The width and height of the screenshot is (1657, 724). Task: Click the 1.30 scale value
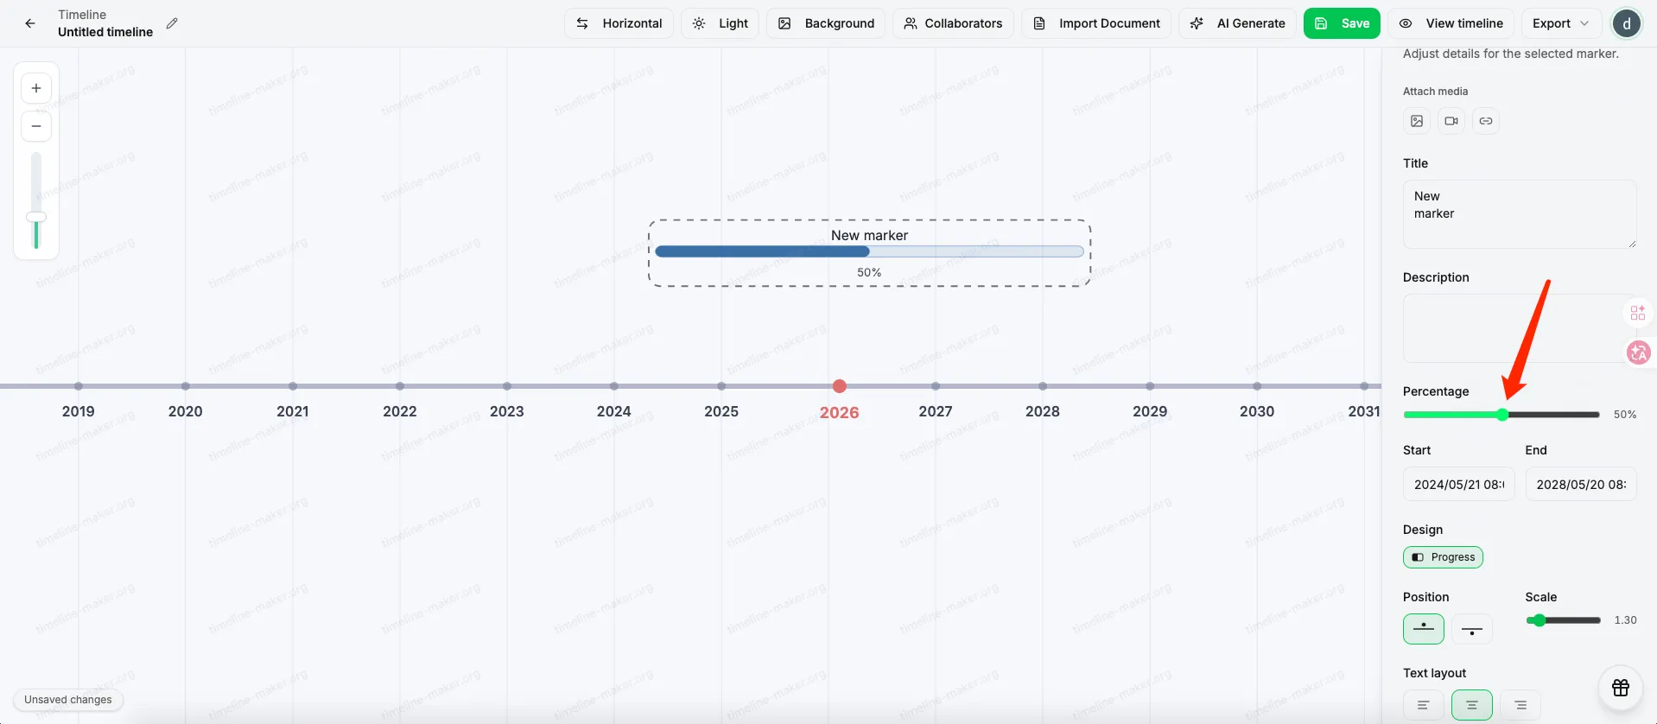point(1625,620)
